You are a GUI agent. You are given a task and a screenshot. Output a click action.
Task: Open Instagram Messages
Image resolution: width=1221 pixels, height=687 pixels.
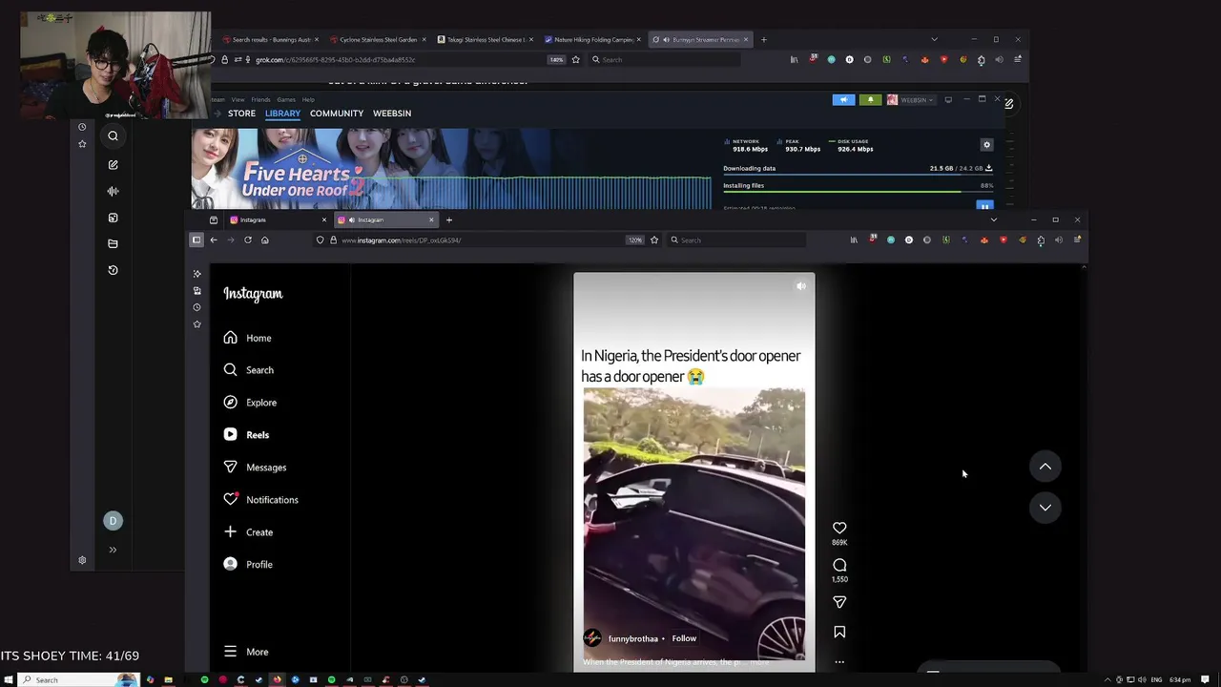click(255, 468)
